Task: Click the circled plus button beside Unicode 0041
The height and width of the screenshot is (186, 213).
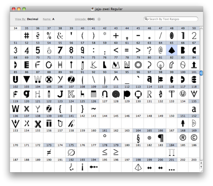Action: [99, 19]
